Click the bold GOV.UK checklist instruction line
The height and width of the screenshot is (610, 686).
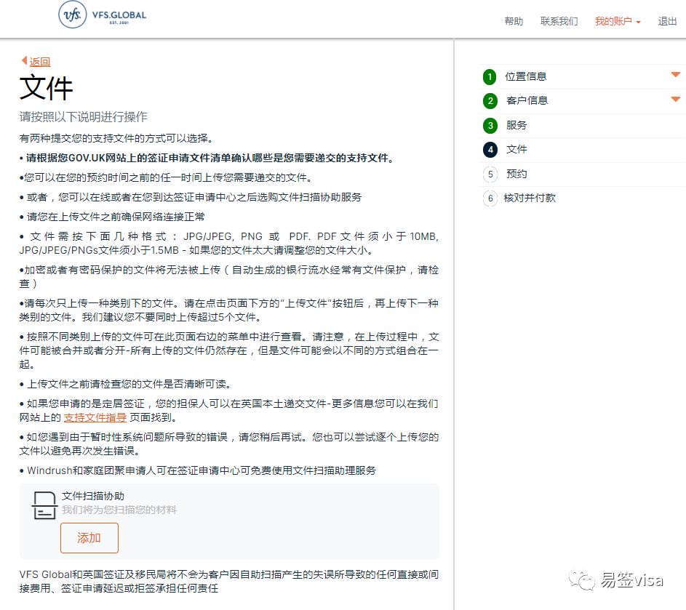point(207,158)
